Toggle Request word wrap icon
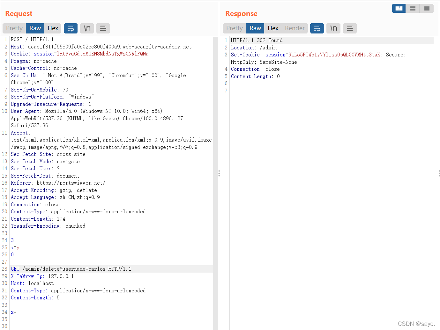This screenshot has width=440, height=330. coord(71,28)
